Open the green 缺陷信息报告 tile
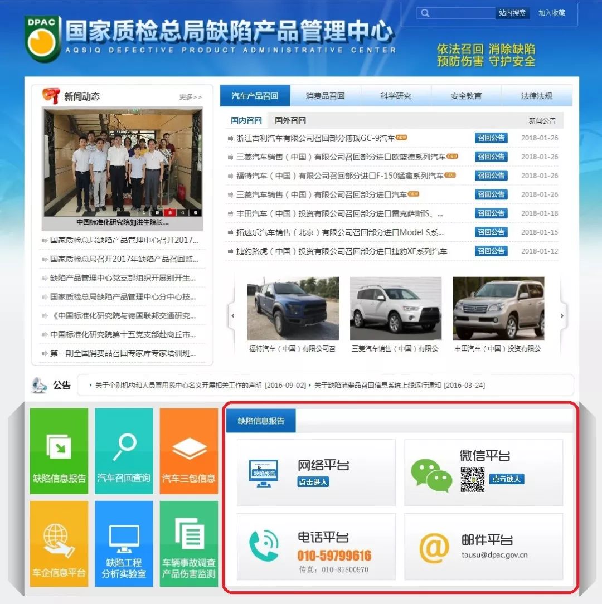The height and width of the screenshot is (604, 602). coord(59,451)
